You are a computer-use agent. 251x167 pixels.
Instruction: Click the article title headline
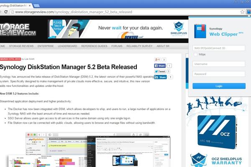click(69, 67)
